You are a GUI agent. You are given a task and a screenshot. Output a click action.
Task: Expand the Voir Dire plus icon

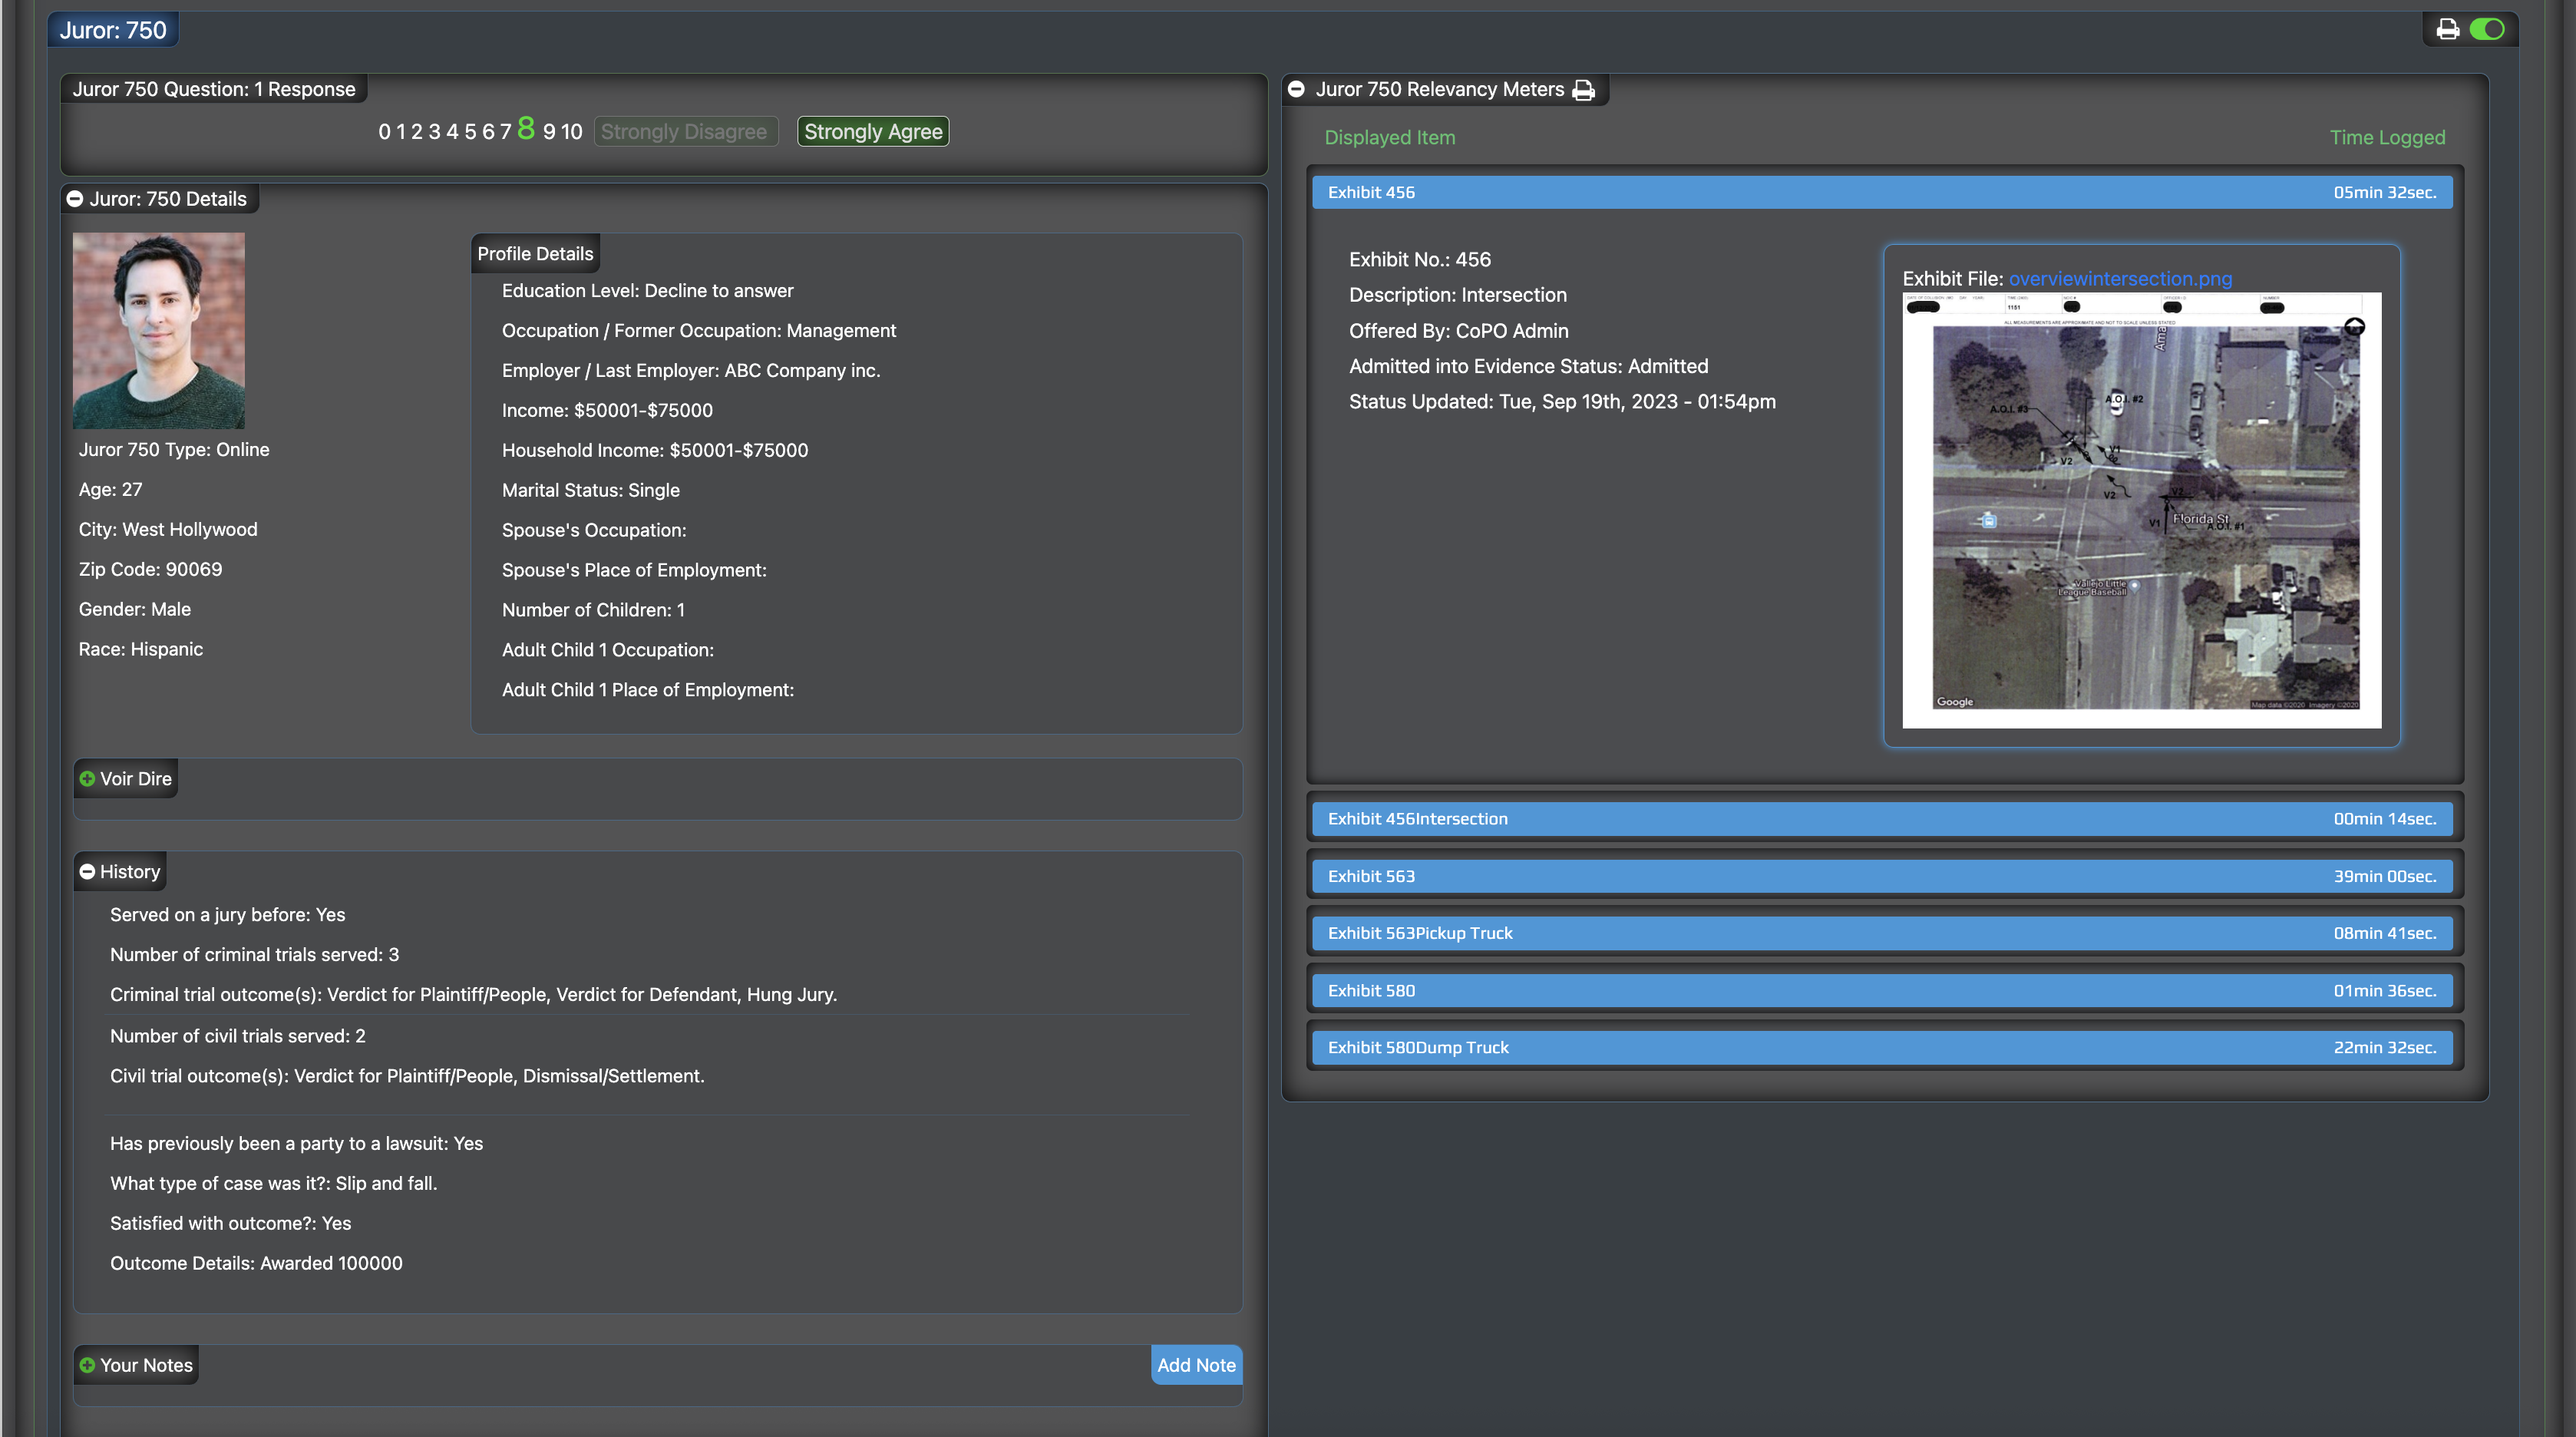tap(87, 779)
